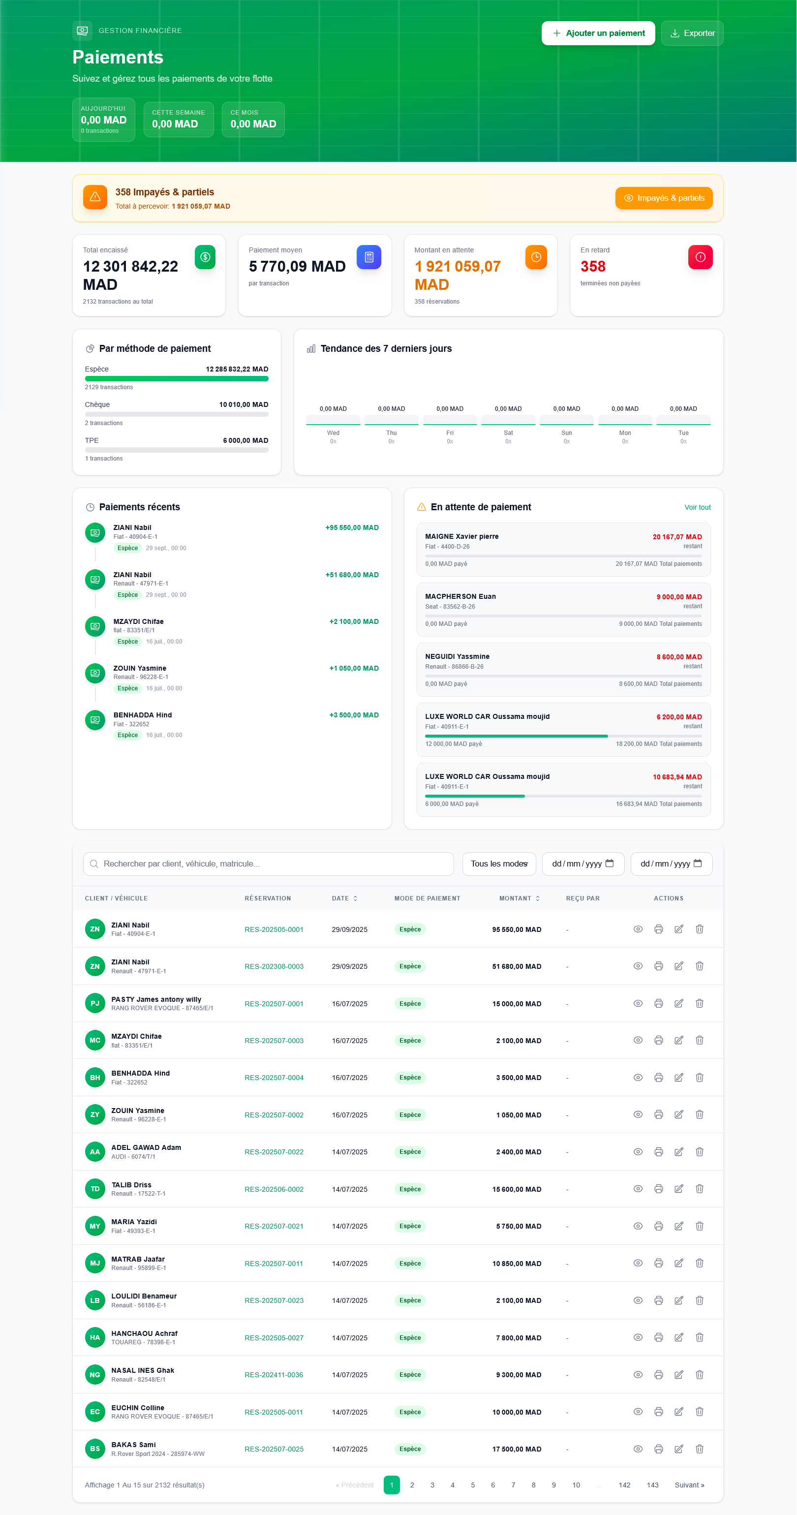Click the warning triangle in the impayés banner
The image size is (797, 1515).
point(94,198)
